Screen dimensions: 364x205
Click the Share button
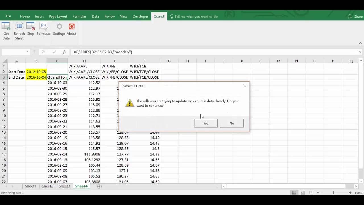tap(355, 17)
